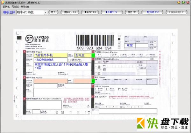This screenshot has height=133, width=191.
Task: Open the 系统(S) menu
Action: click(x=6, y=7)
